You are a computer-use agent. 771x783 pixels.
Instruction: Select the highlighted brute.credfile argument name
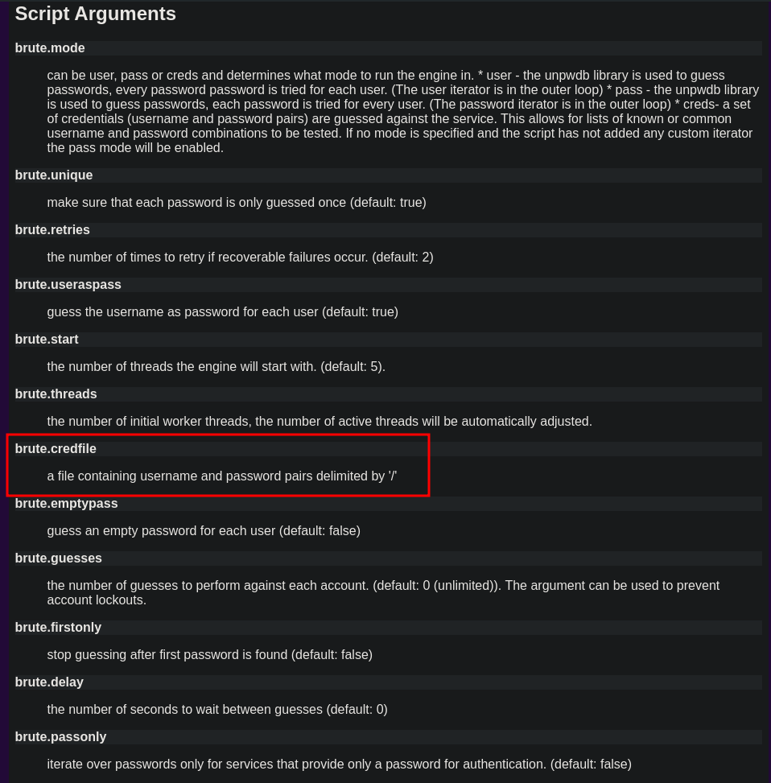[56, 449]
